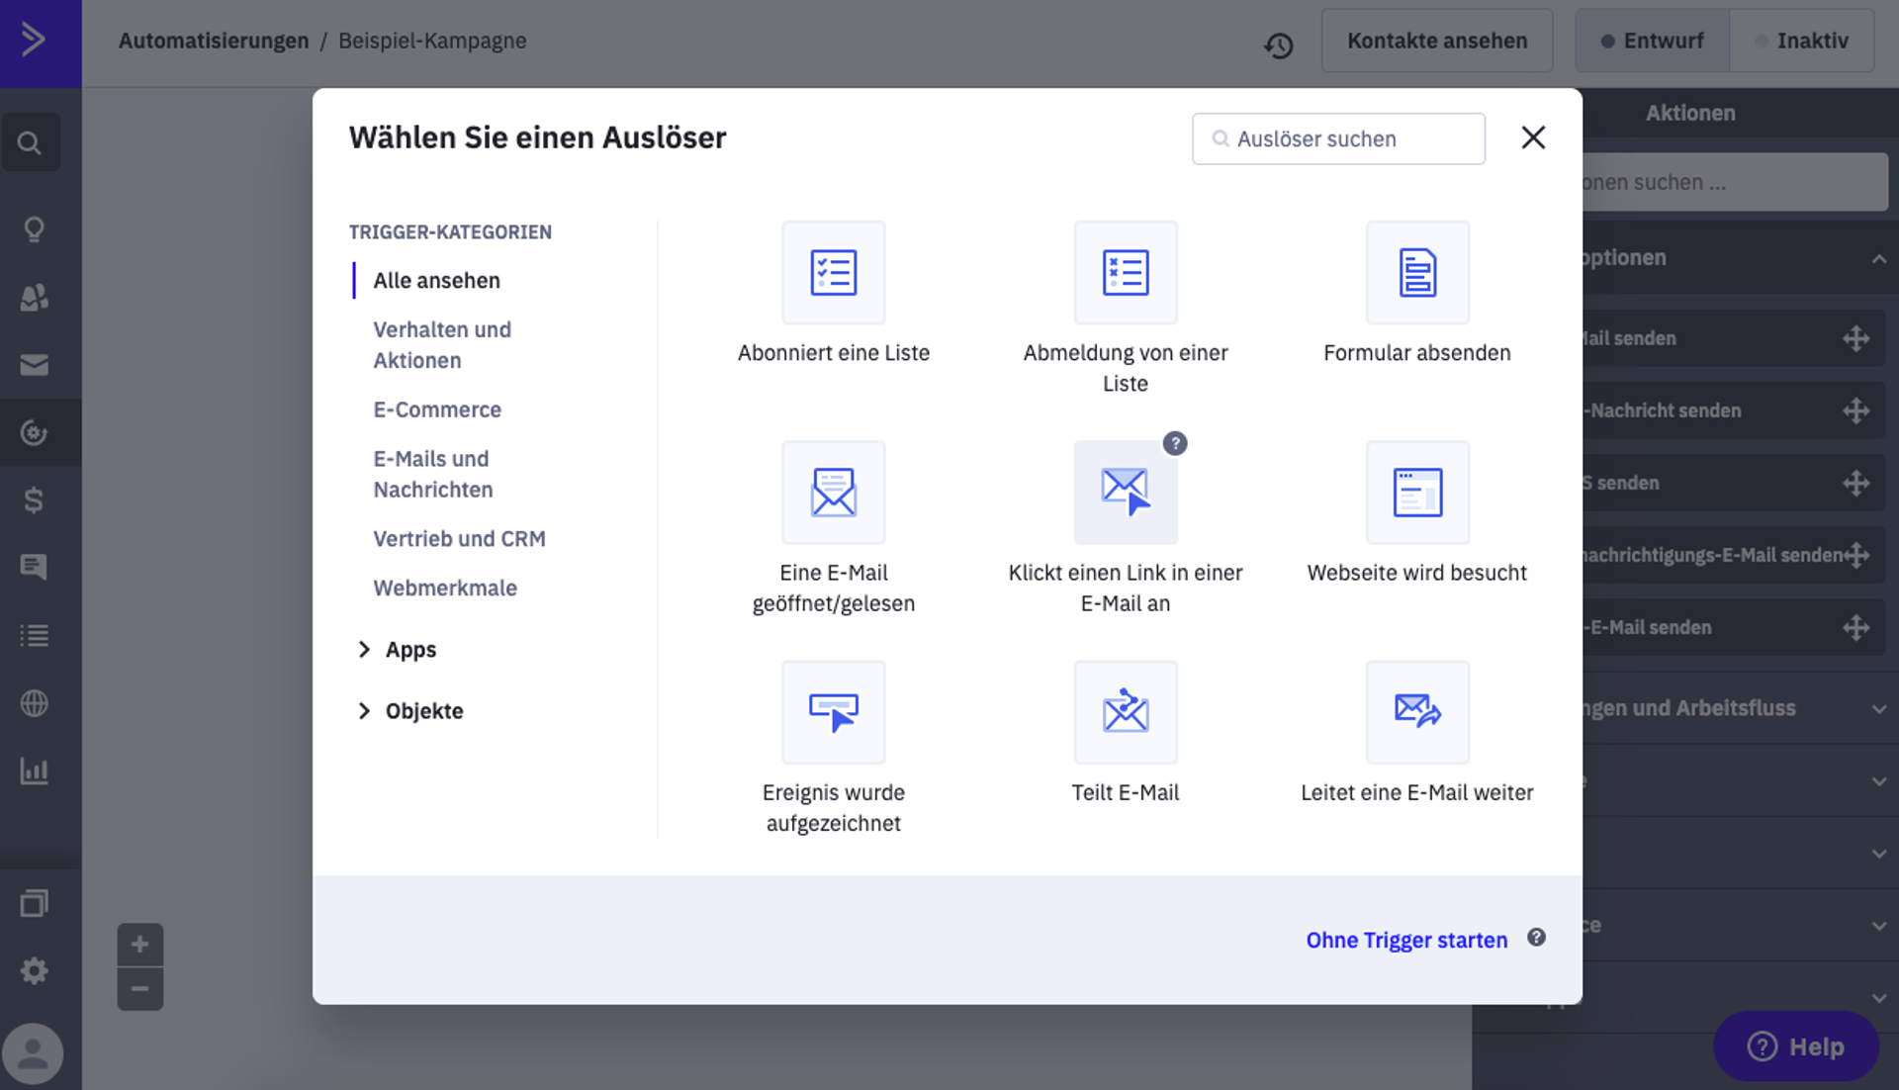Viewport: 1899px width, 1090px height.
Task: Pick the 'Formular absenden' trigger icon
Action: (x=1416, y=273)
